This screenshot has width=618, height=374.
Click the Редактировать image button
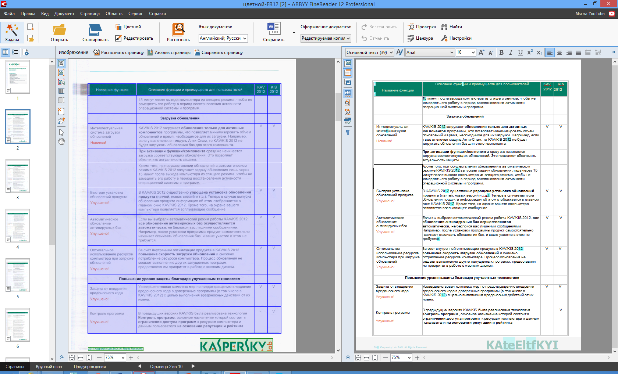click(134, 38)
